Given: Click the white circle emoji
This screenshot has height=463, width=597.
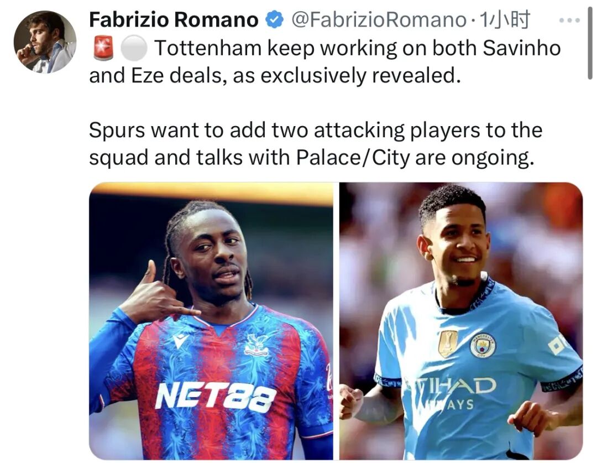Looking at the screenshot, I should point(134,48).
